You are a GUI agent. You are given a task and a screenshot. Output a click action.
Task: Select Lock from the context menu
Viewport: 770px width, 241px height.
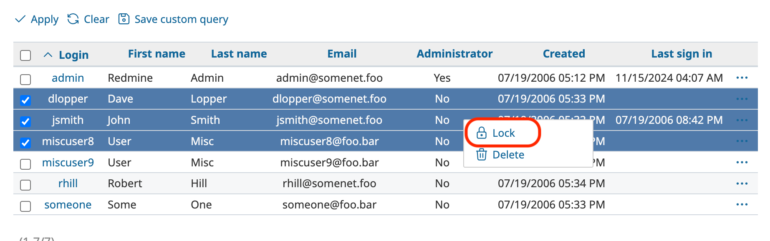pos(504,133)
